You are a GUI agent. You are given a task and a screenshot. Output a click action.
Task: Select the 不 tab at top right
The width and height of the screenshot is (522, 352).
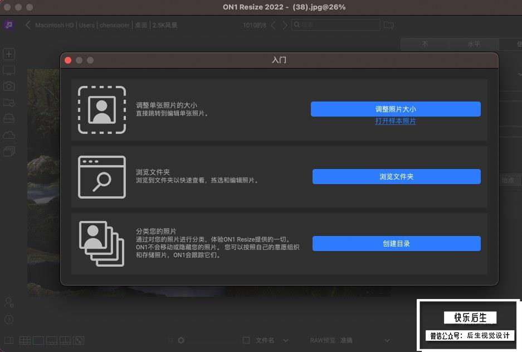425,44
